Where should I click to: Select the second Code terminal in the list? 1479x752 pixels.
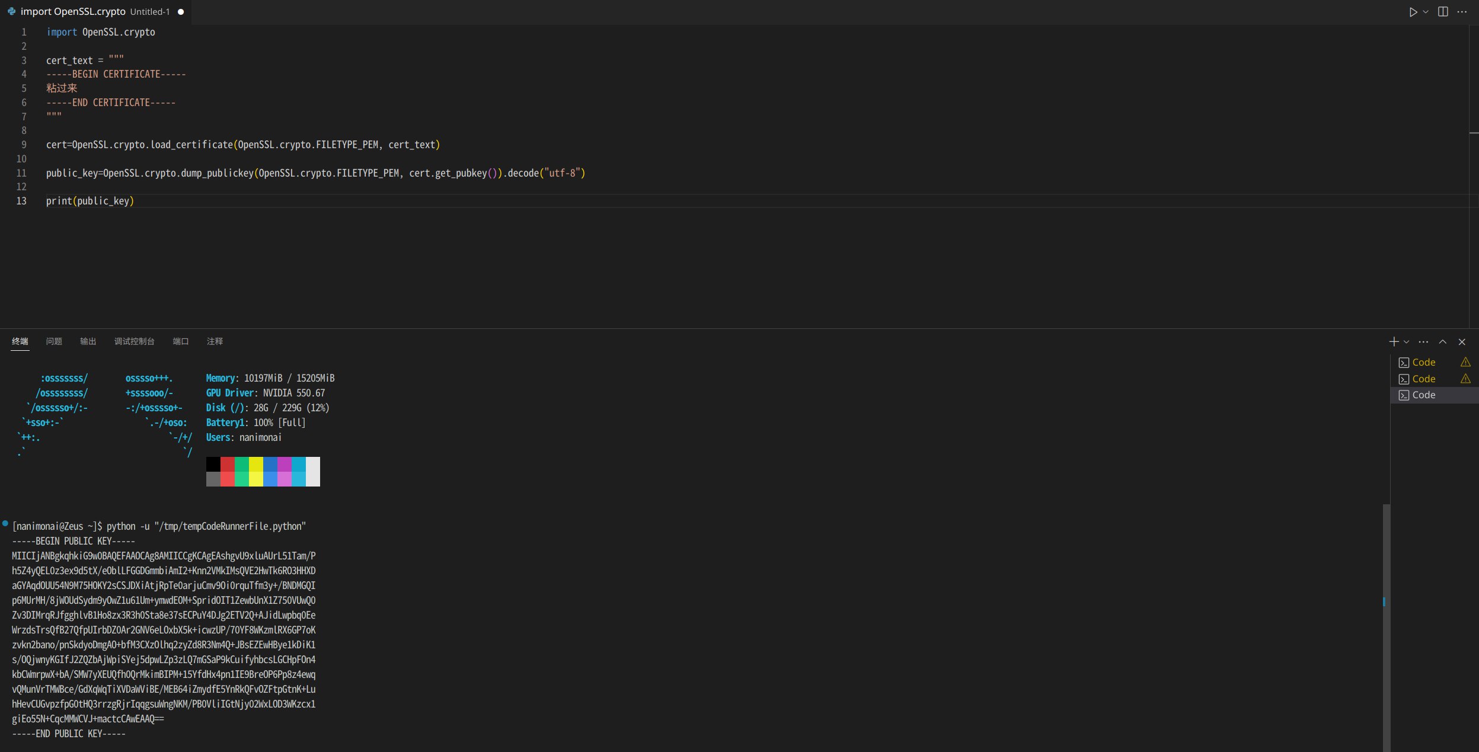1424,379
